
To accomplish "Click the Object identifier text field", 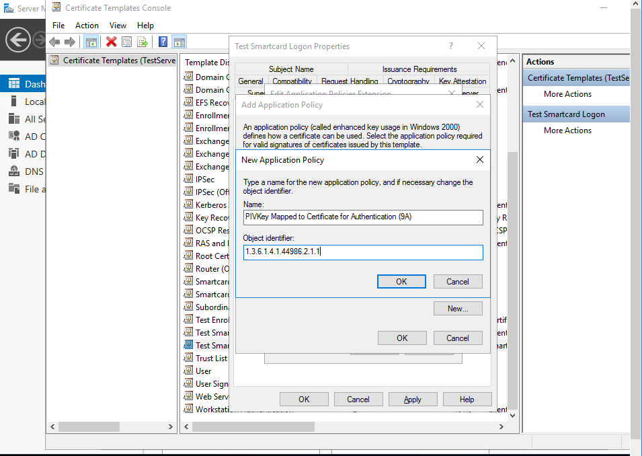I will (363, 252).
